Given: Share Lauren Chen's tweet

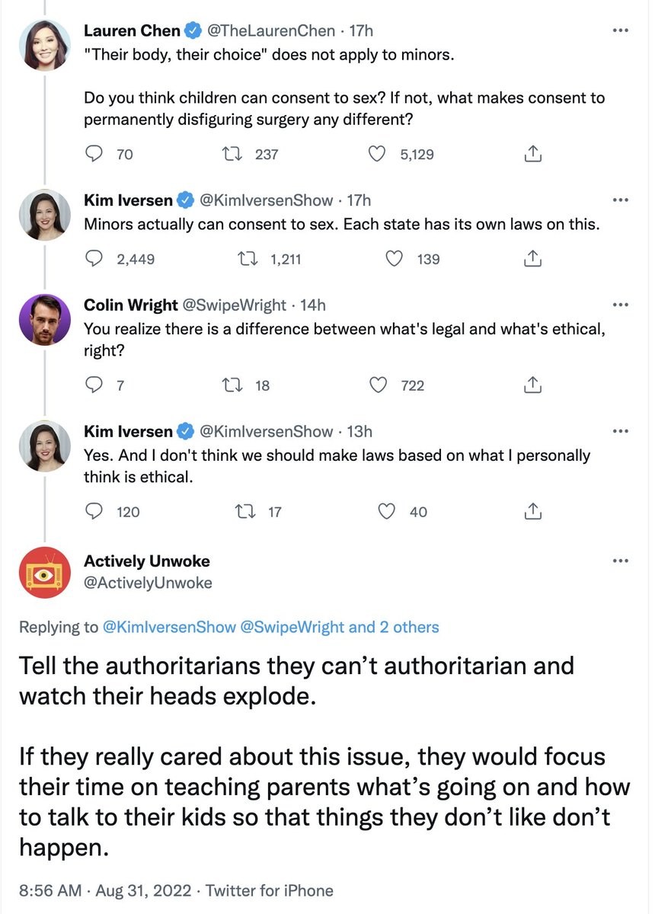Looking at the screenshot, I should (x=533, y=154).
